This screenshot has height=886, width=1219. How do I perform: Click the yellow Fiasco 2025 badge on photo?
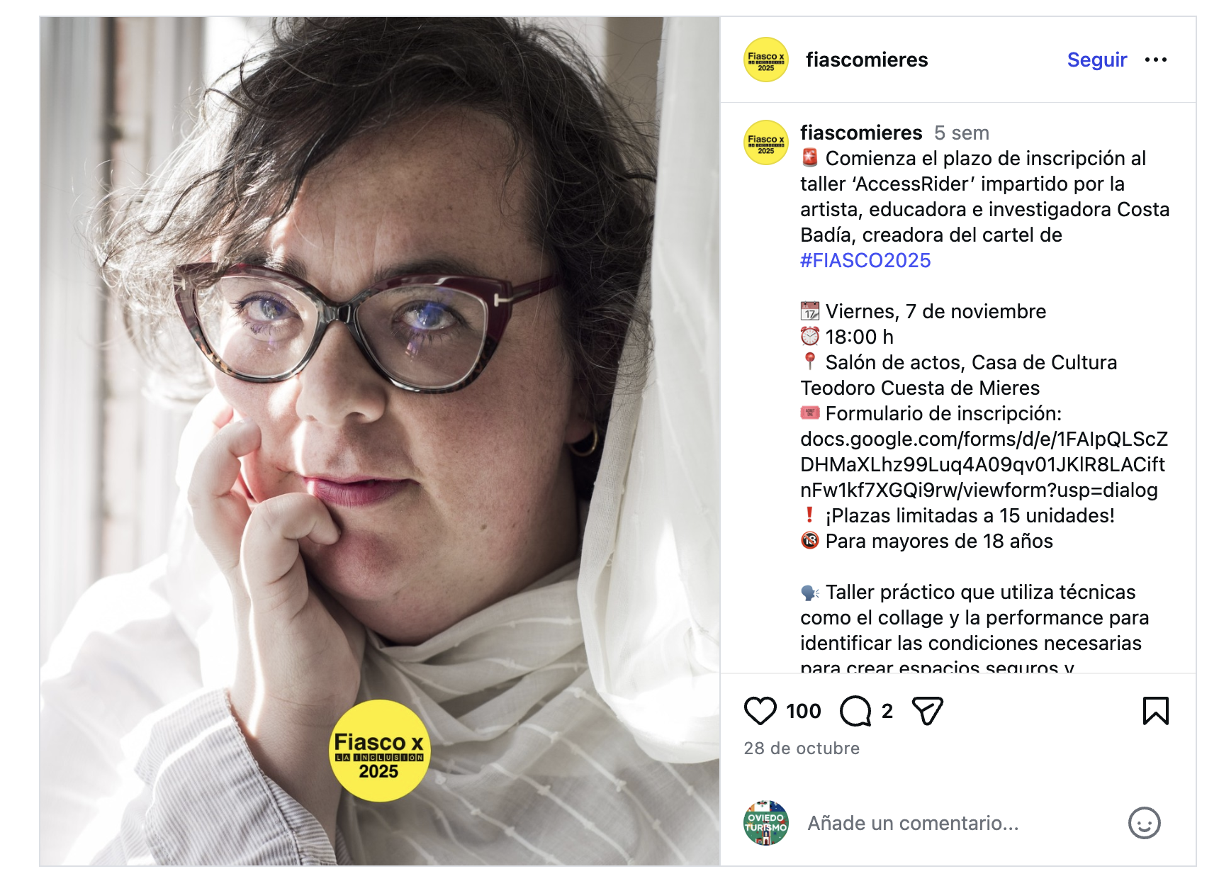379,751
